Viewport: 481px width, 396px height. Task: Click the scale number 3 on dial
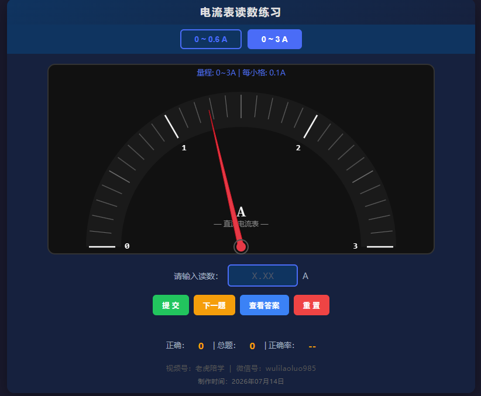point(355,246)
